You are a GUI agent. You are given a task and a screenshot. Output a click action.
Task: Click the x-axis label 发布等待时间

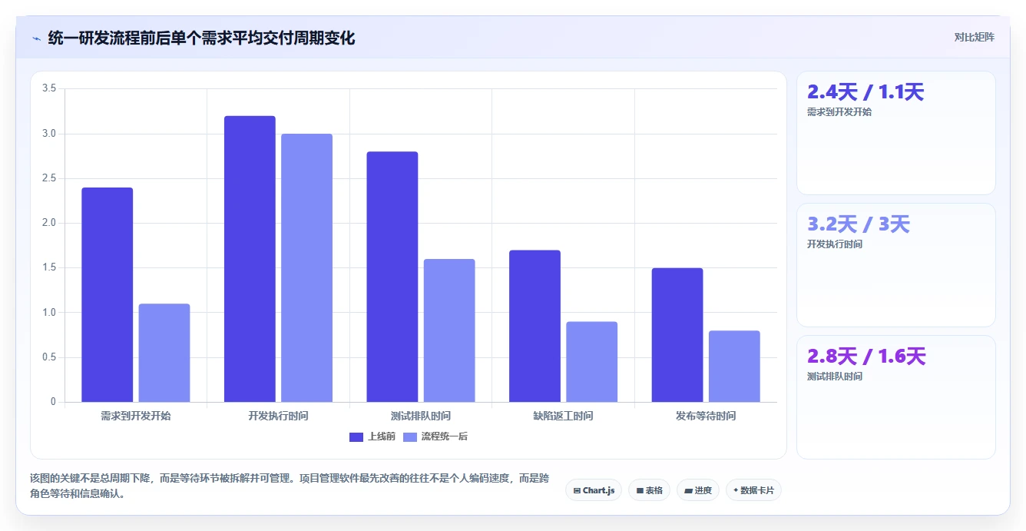706,416
